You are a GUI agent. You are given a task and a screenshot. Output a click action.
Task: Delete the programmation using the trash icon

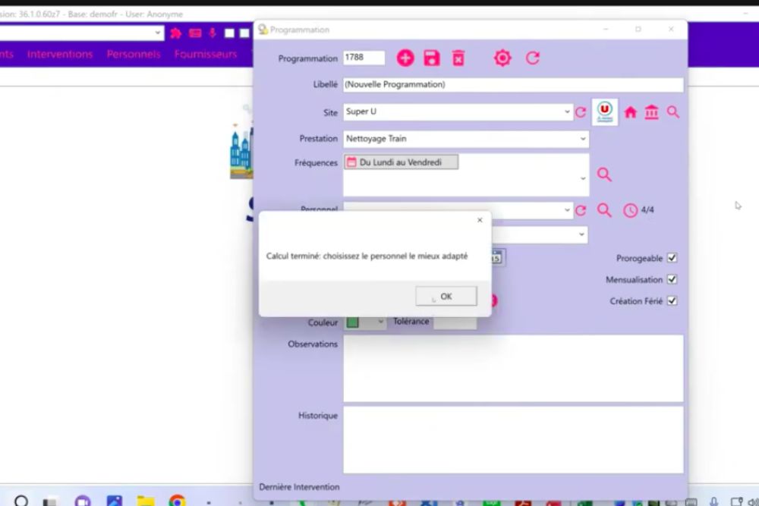click(x=458, y=58)
